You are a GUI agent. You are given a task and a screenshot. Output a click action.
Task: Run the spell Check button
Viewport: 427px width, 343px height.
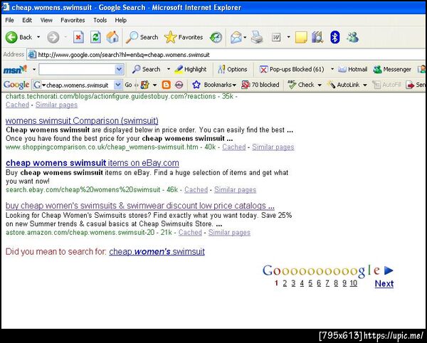(x=301, y=85)
